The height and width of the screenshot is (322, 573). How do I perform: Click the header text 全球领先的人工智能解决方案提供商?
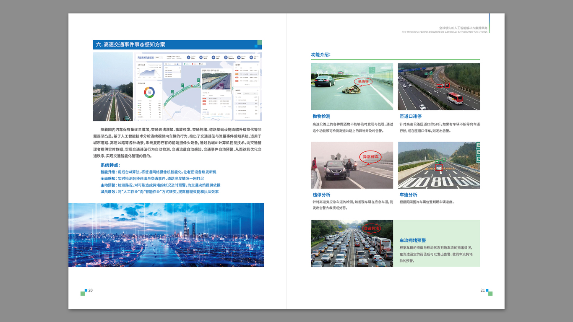(x=463, y=28)
